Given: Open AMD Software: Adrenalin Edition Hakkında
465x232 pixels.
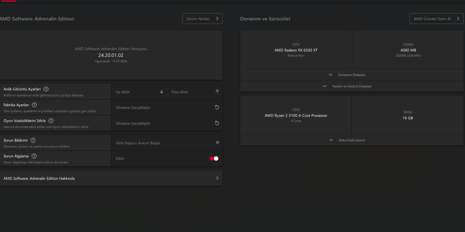Looking at the screenshot, I should tap(111, 178).
